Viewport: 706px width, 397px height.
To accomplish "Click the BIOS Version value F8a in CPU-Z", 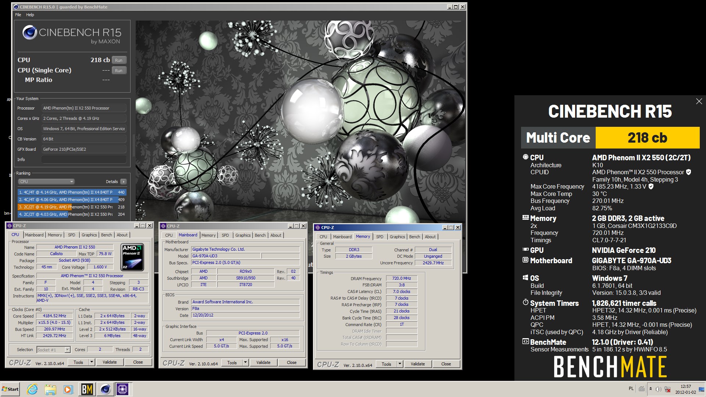I will click(246, 308).
